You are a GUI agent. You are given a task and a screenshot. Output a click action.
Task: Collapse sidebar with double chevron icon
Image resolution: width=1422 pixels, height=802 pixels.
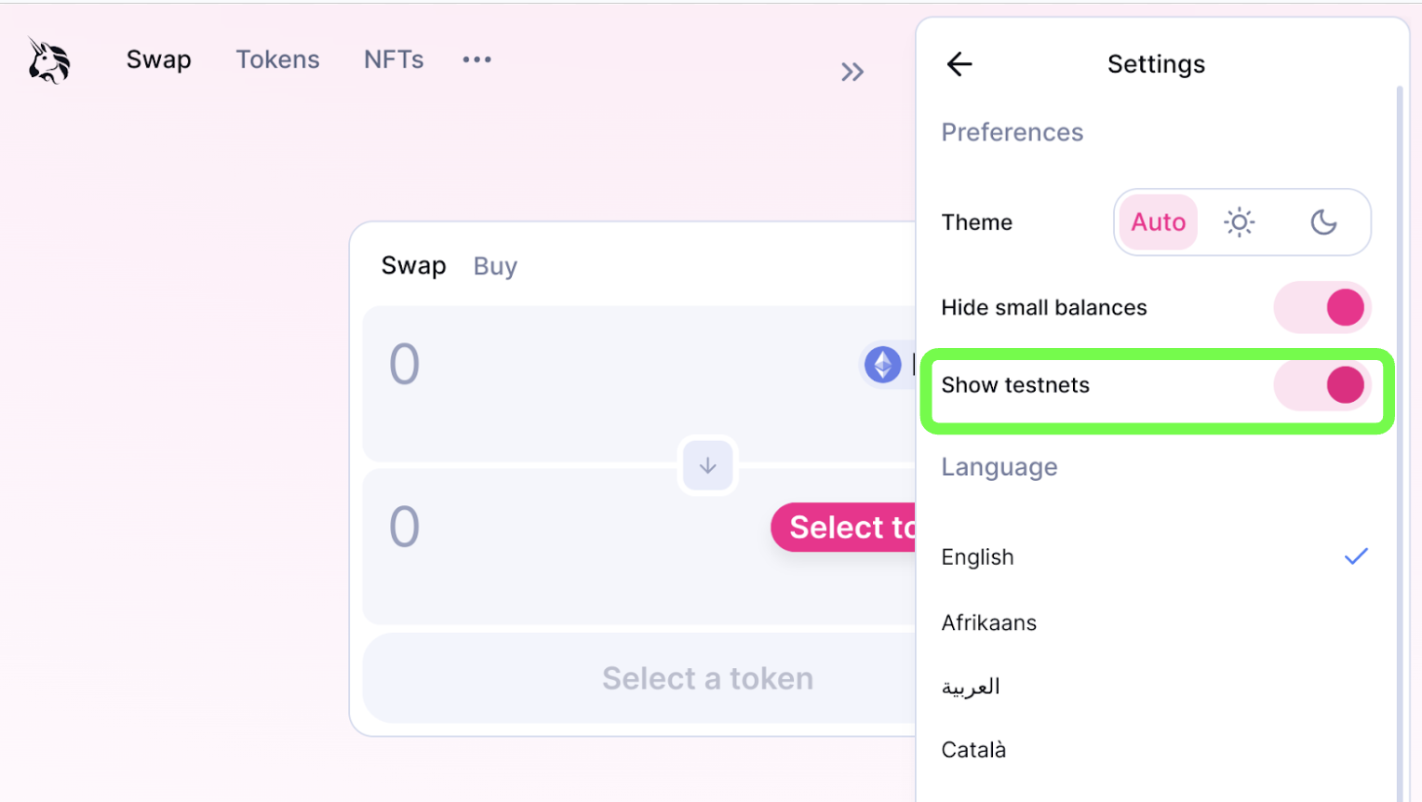[852, 72]
